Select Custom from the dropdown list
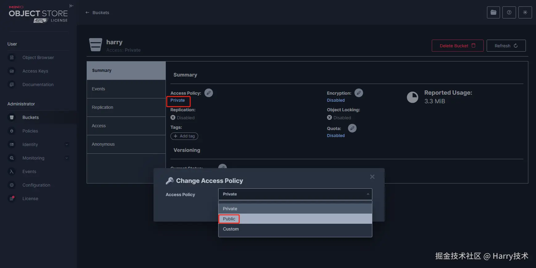This screenshot has width=536, height=268. click(295, 229)
